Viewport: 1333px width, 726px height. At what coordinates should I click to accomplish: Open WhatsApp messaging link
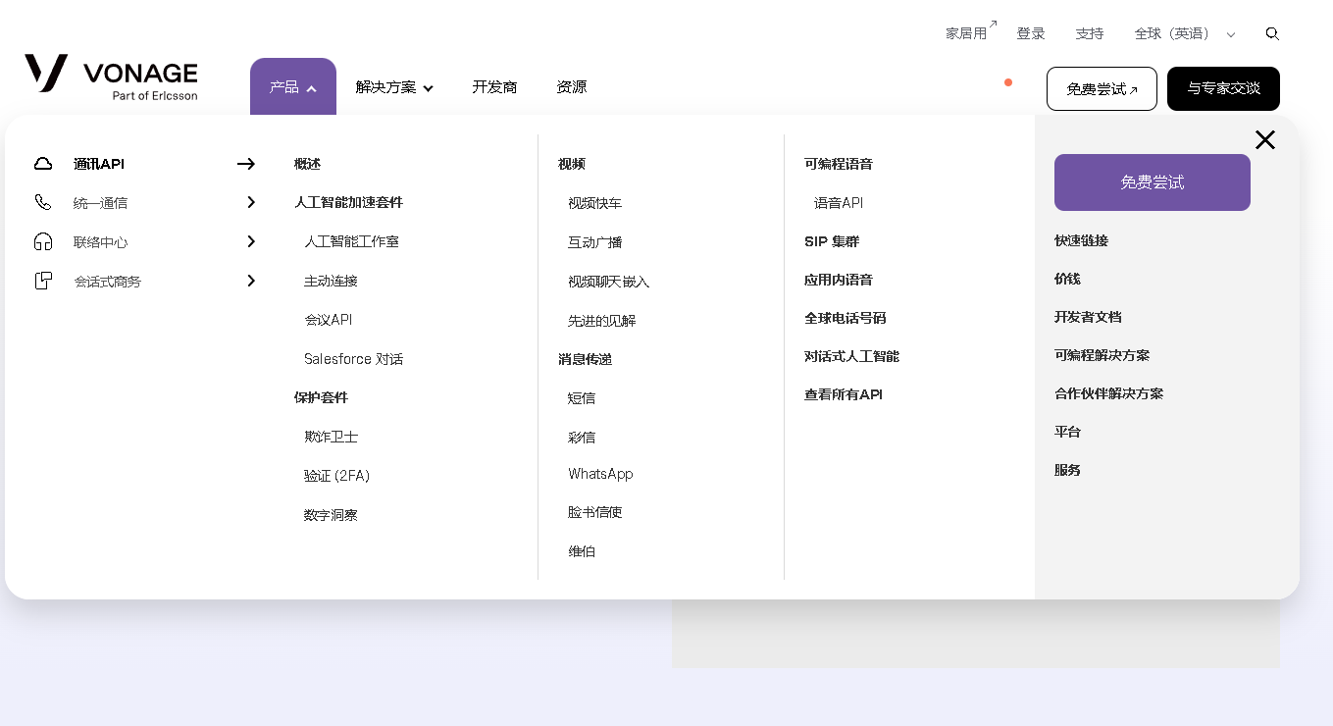pyautogui.click(x=600, y=474)
